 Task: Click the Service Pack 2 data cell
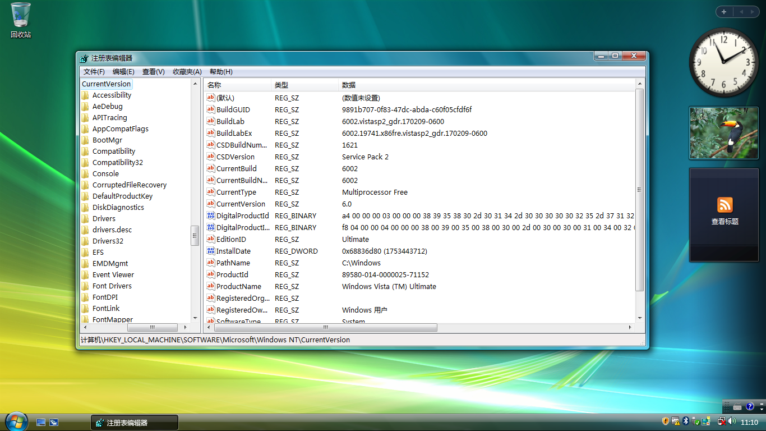[x=365, y=157]
